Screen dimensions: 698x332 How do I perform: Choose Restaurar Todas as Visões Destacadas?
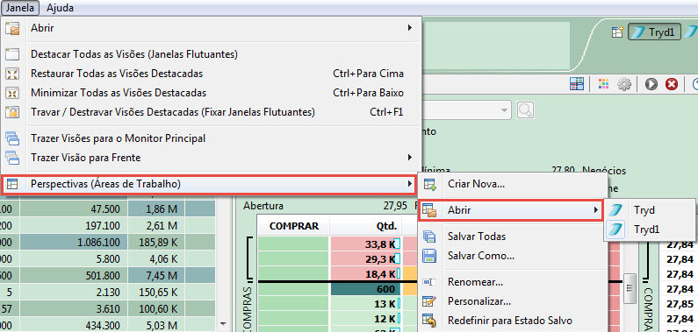click(211, 74)
